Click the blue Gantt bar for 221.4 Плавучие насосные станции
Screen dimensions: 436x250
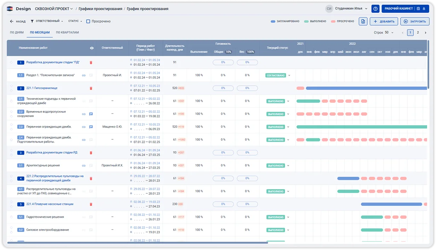pyautogui.click(x=391, y=204)
